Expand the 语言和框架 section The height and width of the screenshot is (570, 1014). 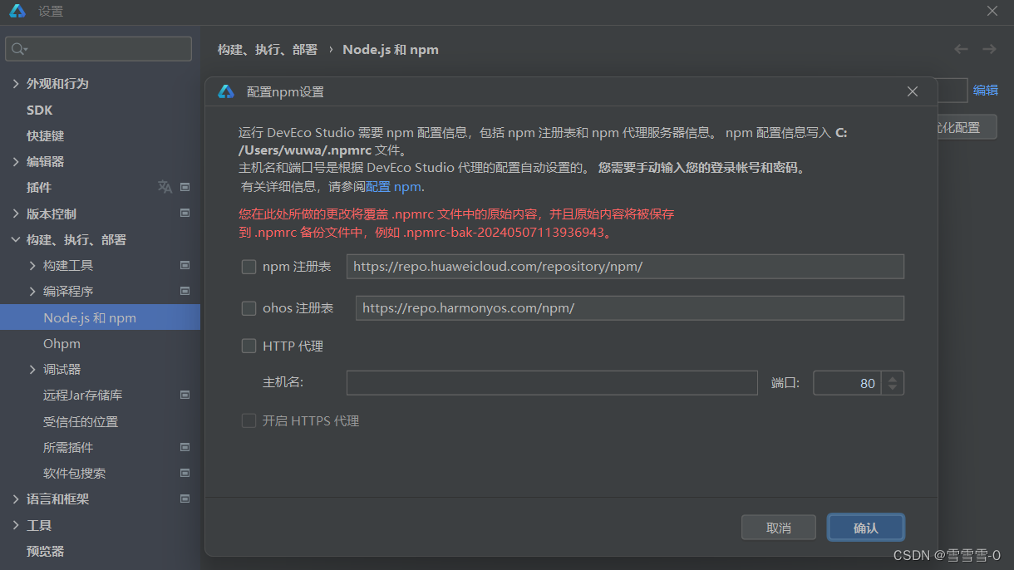16,499
